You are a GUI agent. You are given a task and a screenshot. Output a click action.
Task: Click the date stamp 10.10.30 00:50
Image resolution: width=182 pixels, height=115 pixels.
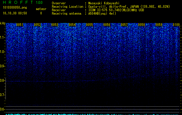[15, 13]
